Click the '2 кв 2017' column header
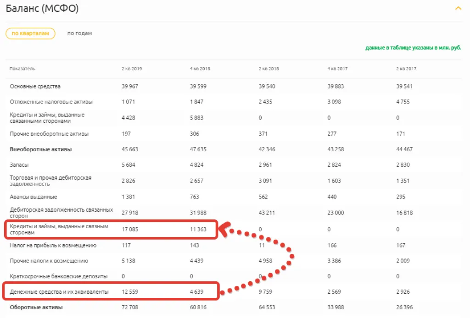 pyautogui.click(x=406, y=69)
